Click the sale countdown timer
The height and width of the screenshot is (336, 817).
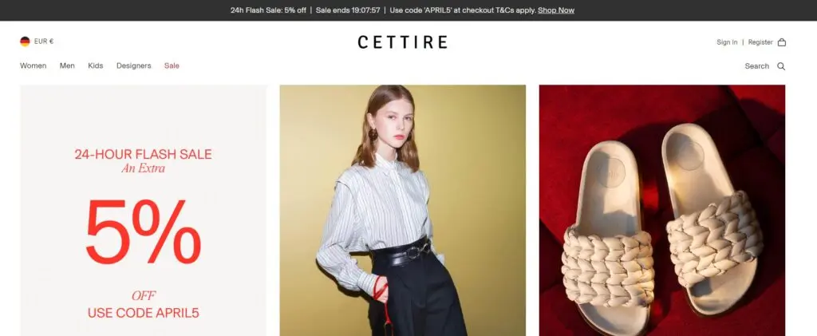pos(348,10)
